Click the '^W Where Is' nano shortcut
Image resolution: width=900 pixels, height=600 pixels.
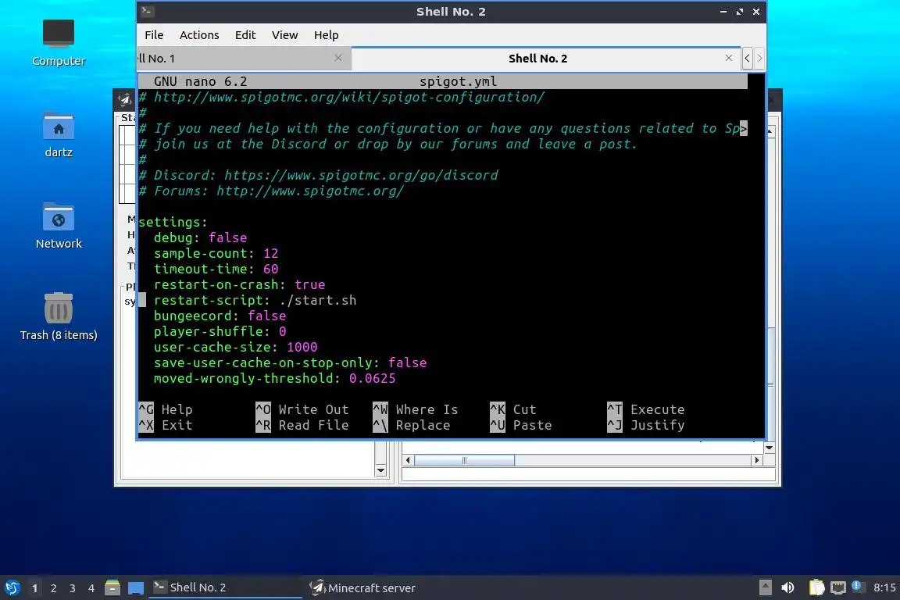click(x=415, y=409)
